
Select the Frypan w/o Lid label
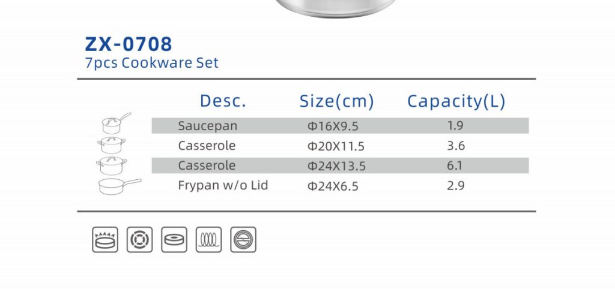(x=223, y=185)
